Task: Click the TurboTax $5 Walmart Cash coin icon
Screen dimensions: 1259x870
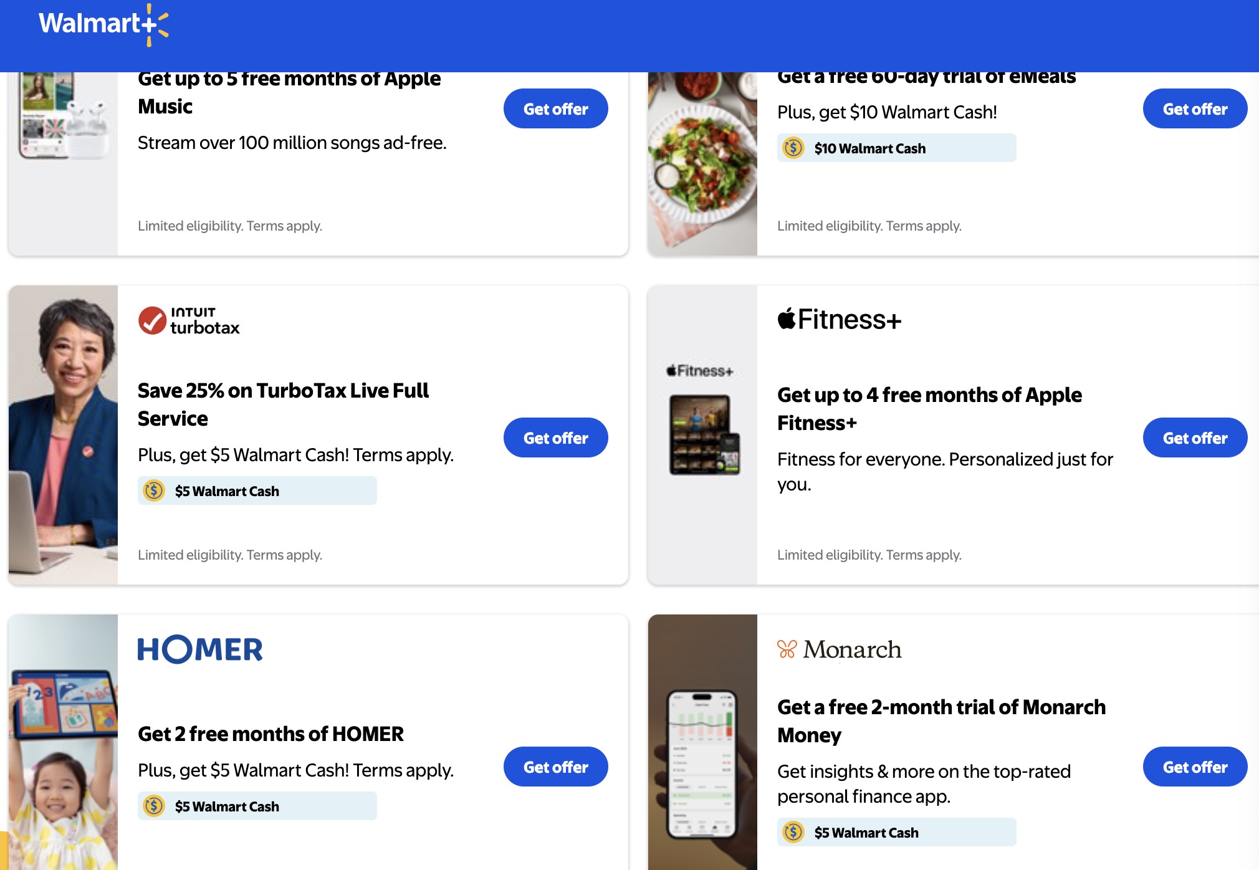Action: pos(154,490)
